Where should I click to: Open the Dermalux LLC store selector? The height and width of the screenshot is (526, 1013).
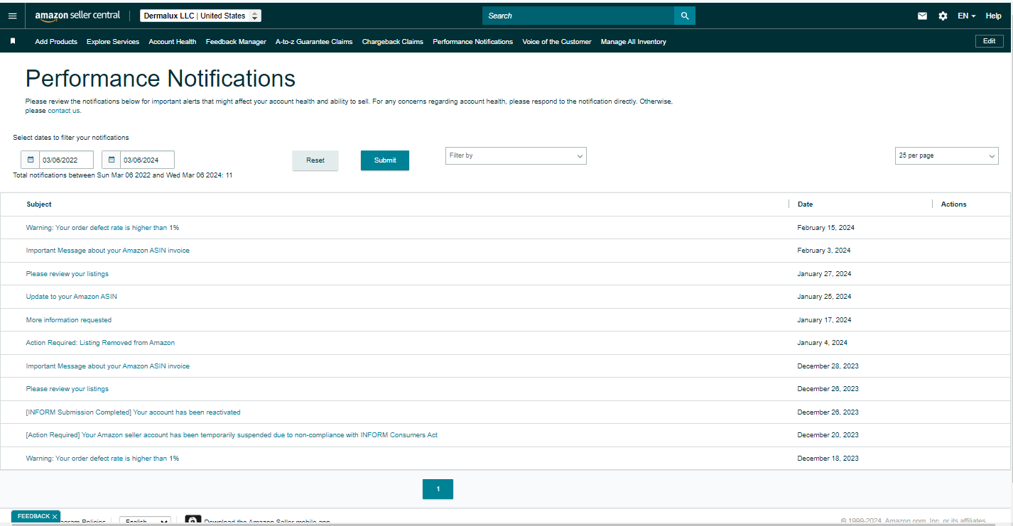pos(200,16)
